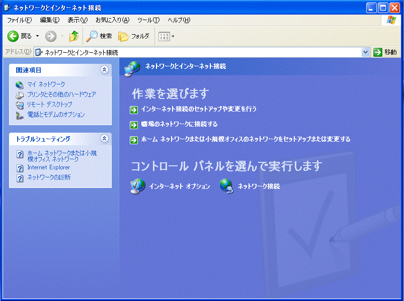Image resolution: width=404 pixels, height=301 pixels.
Task: Open the お気に入り(A) menu
Action: [x=112, y=20]
